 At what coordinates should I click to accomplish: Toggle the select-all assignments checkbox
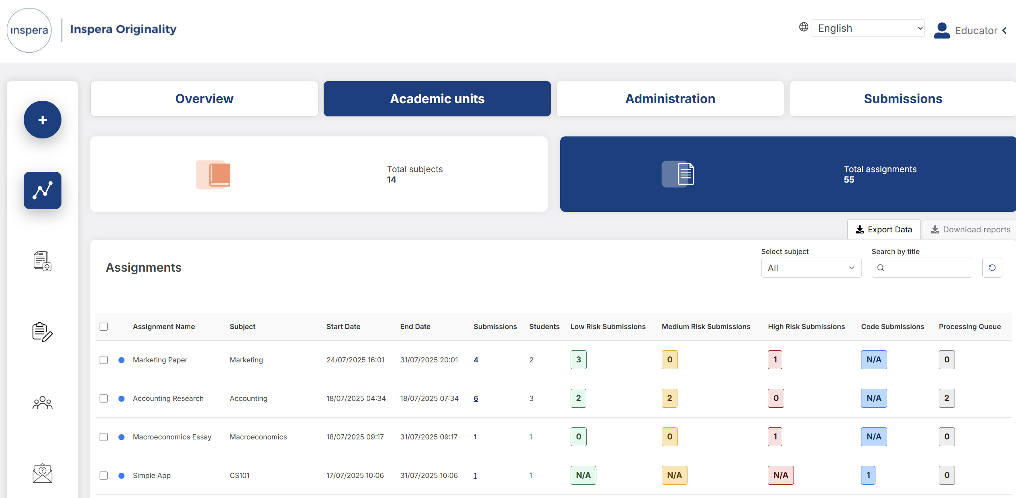point(104,327)
